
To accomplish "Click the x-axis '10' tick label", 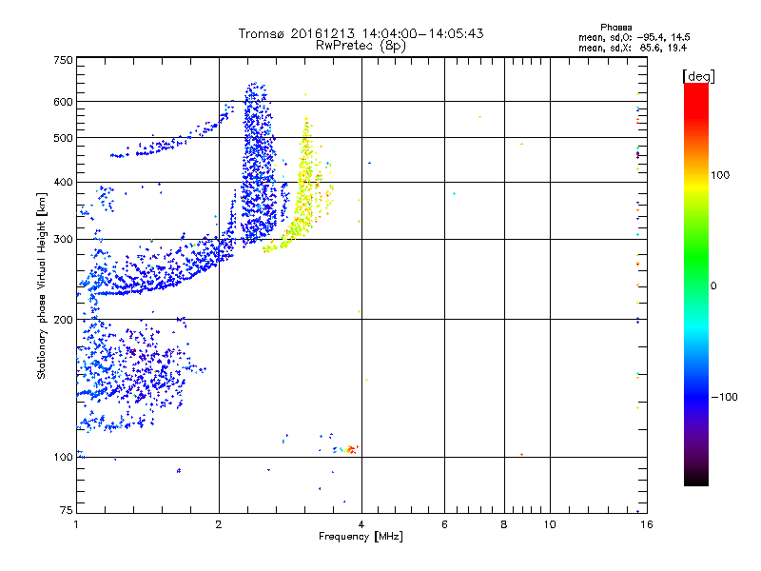I will [550, 524].
